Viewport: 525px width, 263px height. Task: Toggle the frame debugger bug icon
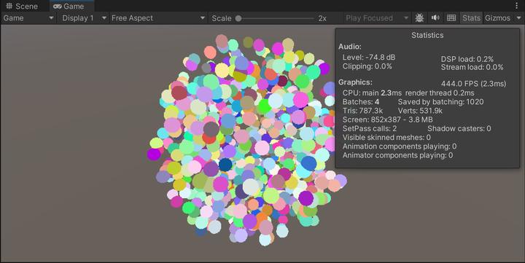[x=419, y=18]
